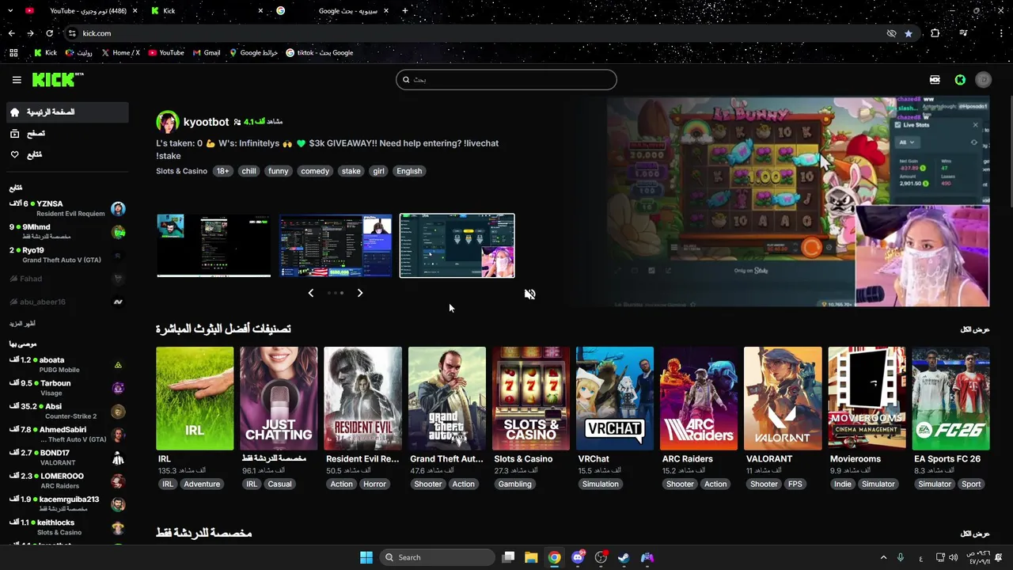This screenshot has width=1013, height=570.
Task: Open 9Mhmd channel in sidebar
Action: (67, 232)
